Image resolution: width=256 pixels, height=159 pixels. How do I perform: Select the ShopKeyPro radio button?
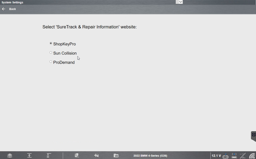pyautogui.click(x=51, y=43)
